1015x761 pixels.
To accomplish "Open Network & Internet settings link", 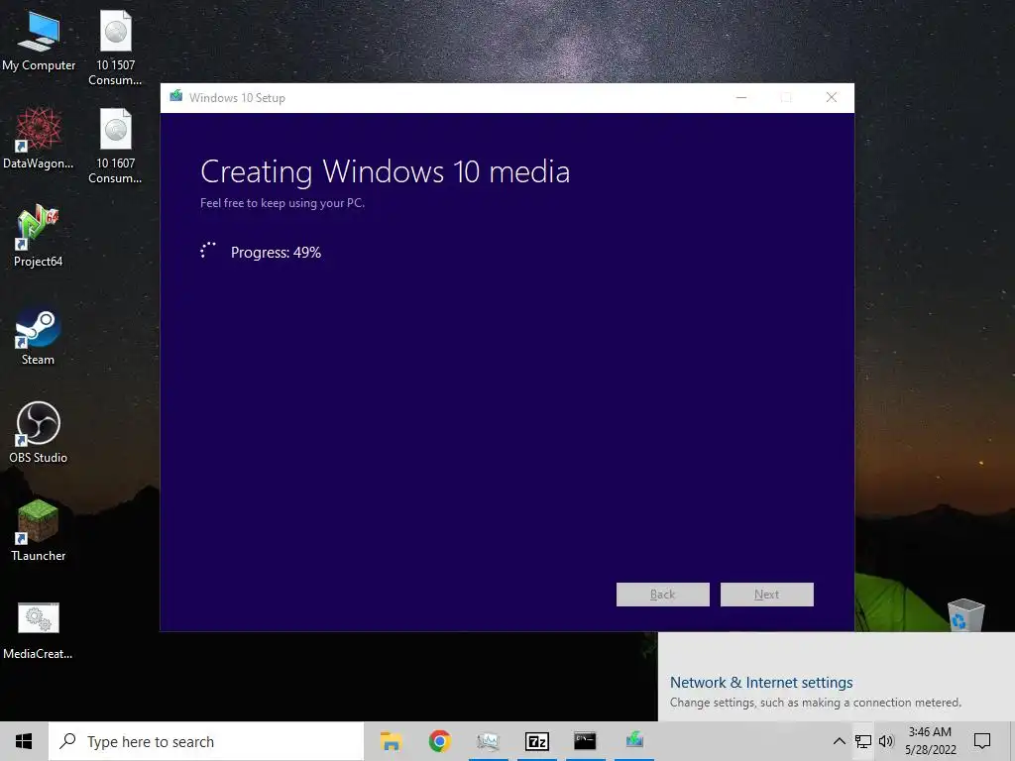I will [761, 682].
